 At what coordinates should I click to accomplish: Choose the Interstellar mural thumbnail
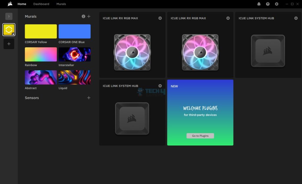pos(75,54)
